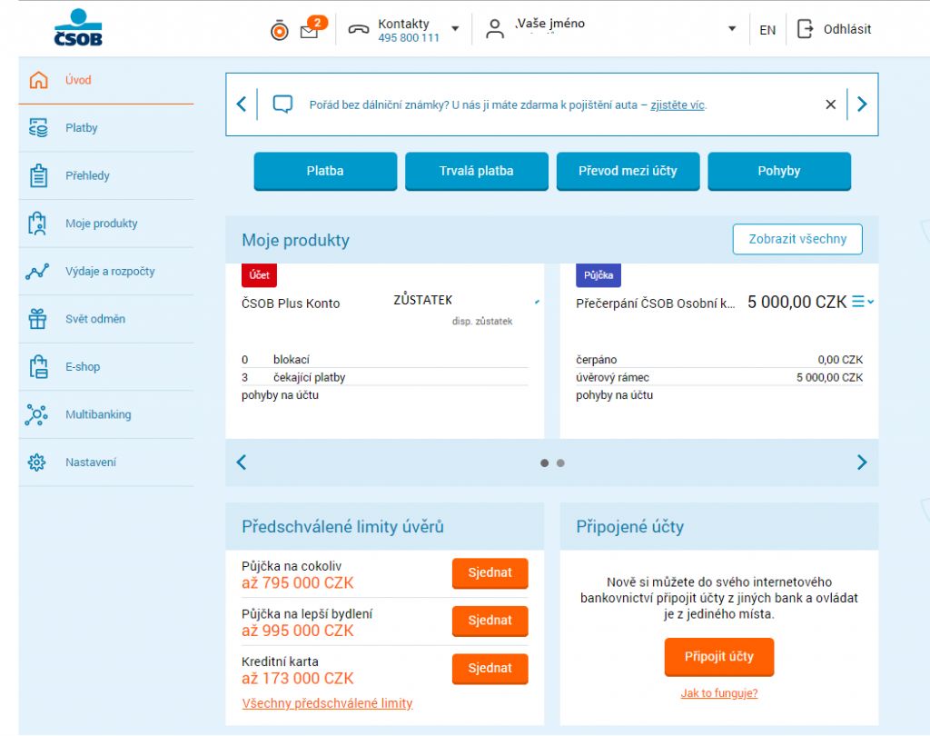
Task: Click the Trvalá platba button
Action: point(476,171)
